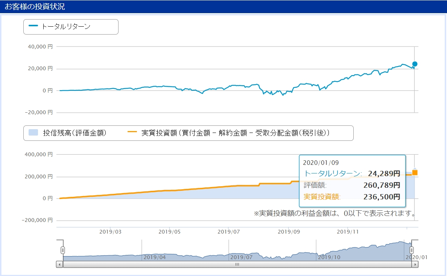Click the 400,000 円 y-axis label
This screenshot has height=276, width=447.
(39, 154)
